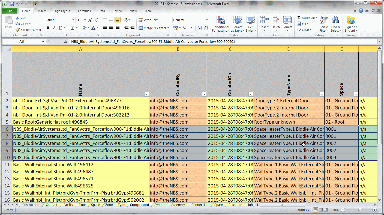Screen dimensions: 384x215
Task: Click the Wrap Text icon
Action: click(x=149, y=20)
